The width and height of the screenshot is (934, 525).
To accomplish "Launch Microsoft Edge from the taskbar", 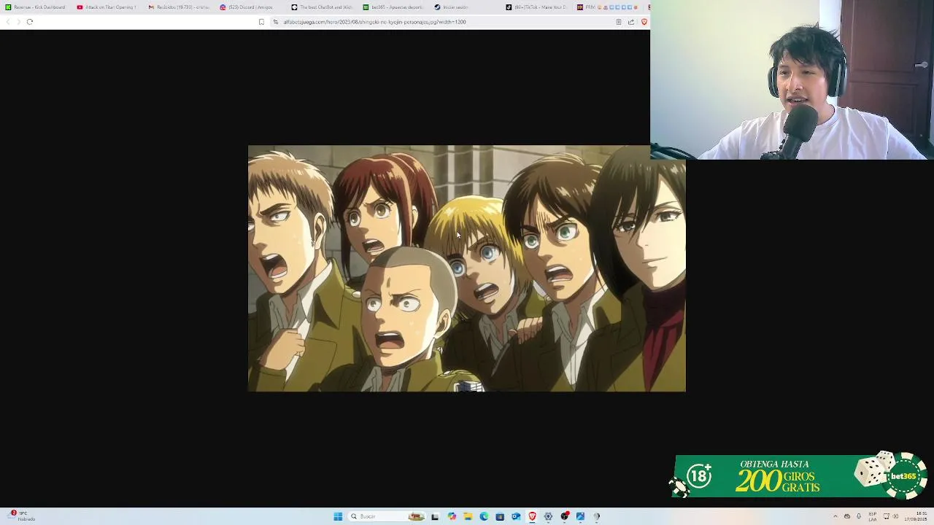I will (484, 516).
